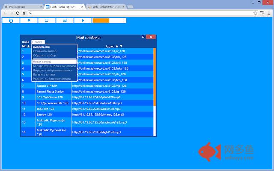The image size is (274, 171).
Task: Close the Flash-Radio Options tab
Action: click(x=82, y=7)
